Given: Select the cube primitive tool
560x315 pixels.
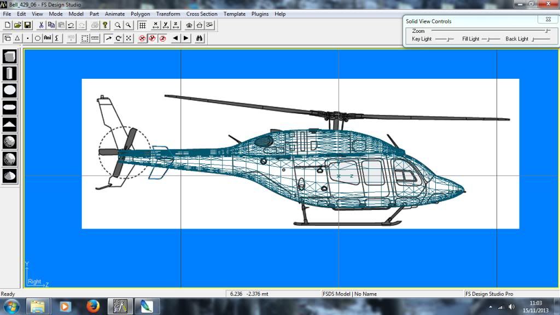Looking at the screenshot, I should [9, 55].
